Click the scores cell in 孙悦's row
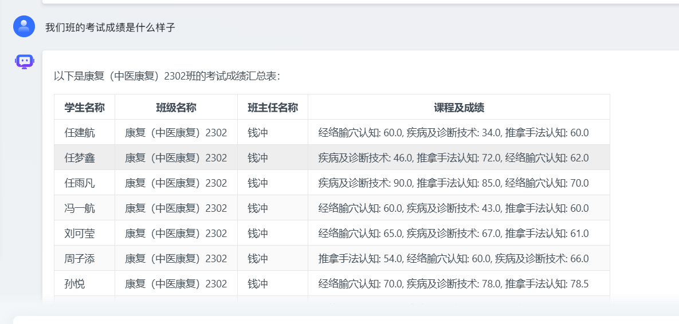 (x=453, y=284)
